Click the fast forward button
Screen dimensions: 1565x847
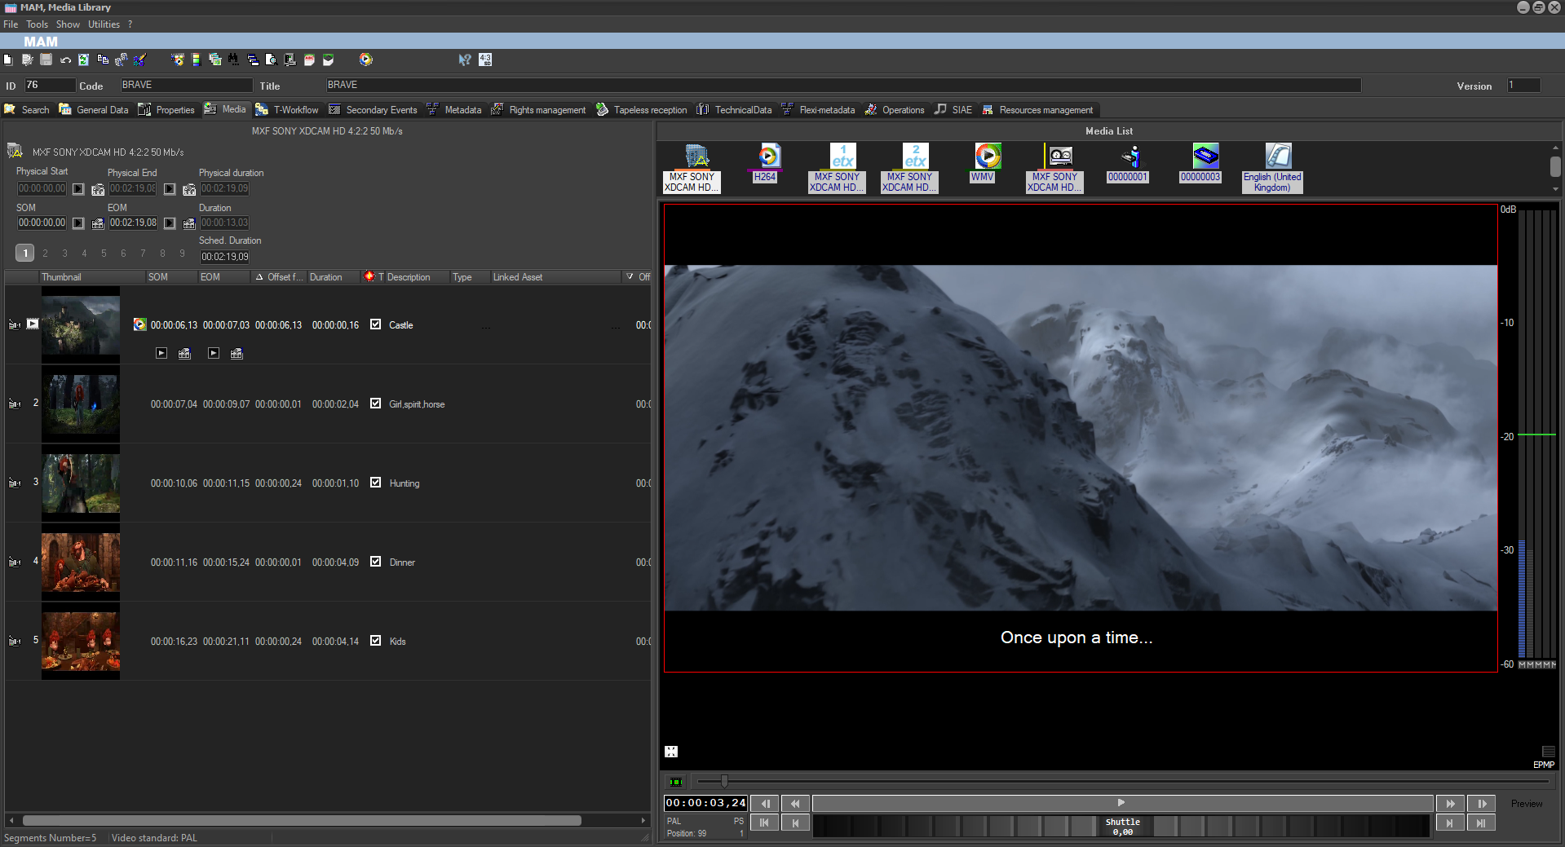pyautogui.click(x=1450, y=804)
